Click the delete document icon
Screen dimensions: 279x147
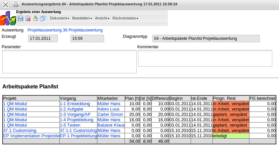[28, 18]
